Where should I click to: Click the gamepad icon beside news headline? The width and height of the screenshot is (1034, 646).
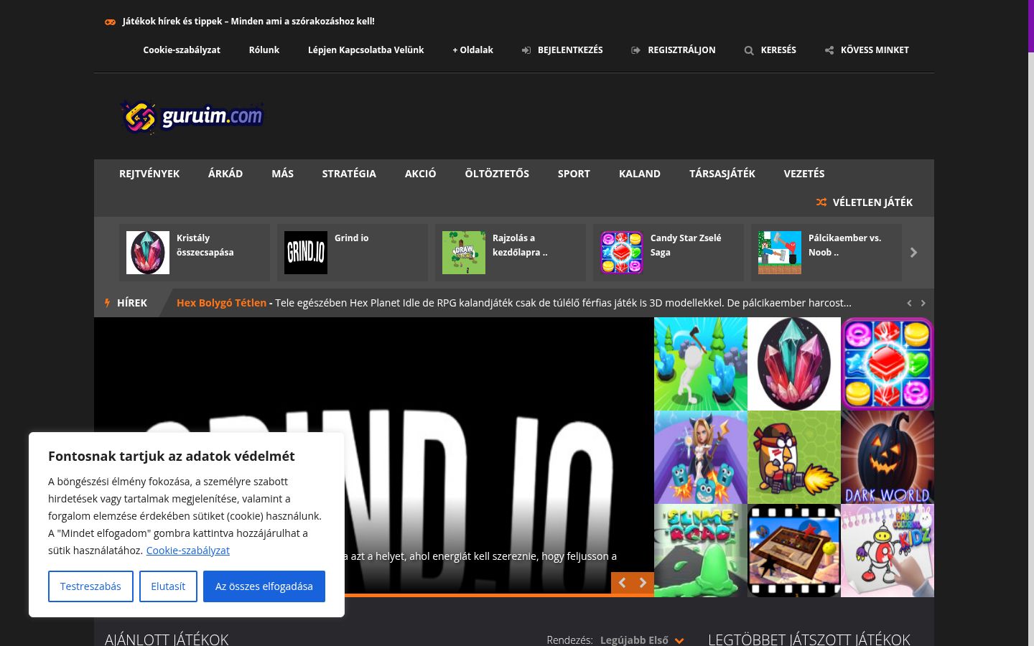coord(110,22)
